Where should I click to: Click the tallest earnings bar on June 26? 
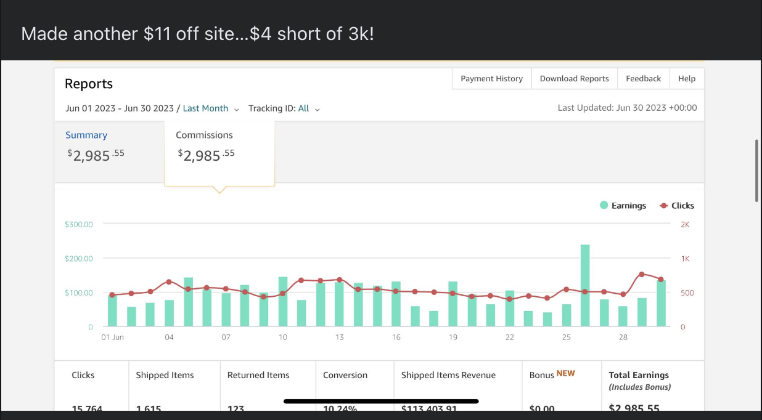pyautogui.click(x=585, y=285)
